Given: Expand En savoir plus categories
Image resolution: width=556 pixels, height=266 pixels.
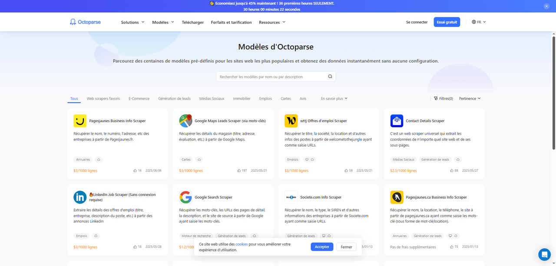Looking at the screenshot, I should tap(334, 99).
